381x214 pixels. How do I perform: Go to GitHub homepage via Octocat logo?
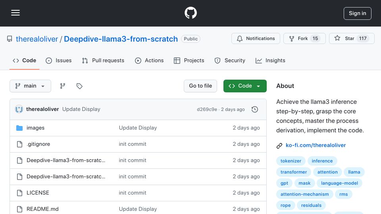pos(190,13)
